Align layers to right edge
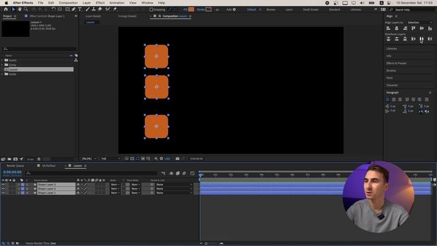This screenshot has height=246, width=437. point(405,28)
